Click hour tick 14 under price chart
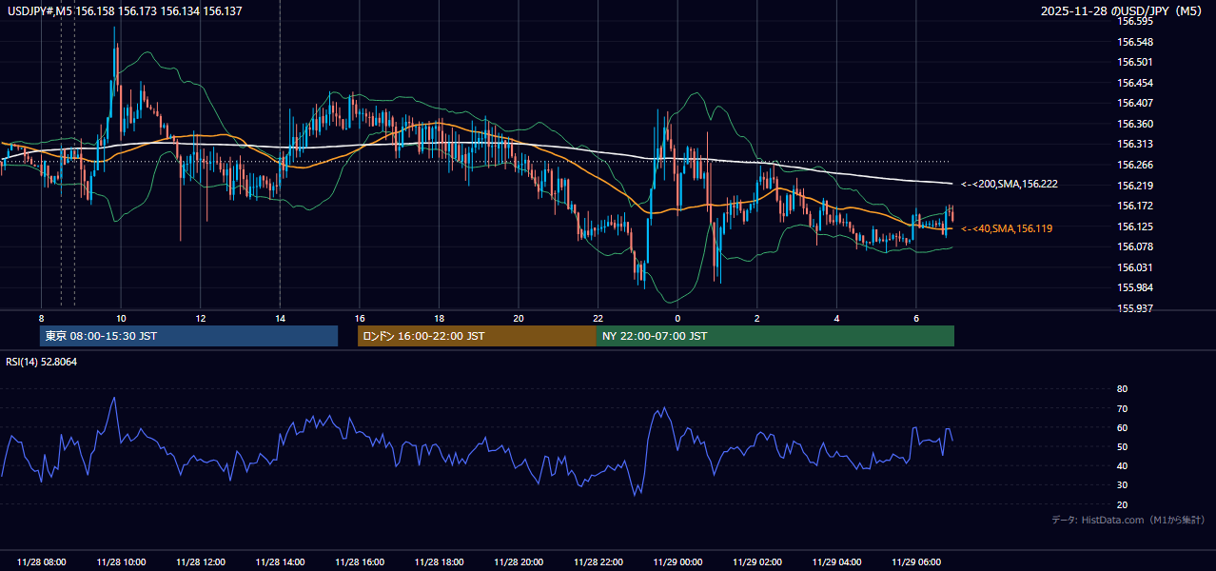The height and width of the screenshot is (571, 1216). tap(280, 318)
